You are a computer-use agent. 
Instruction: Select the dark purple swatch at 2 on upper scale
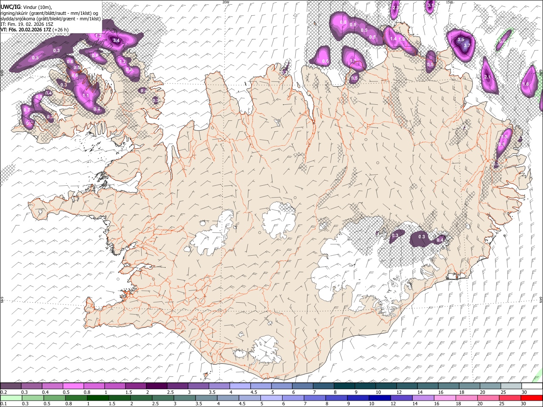tap(157, 386)
